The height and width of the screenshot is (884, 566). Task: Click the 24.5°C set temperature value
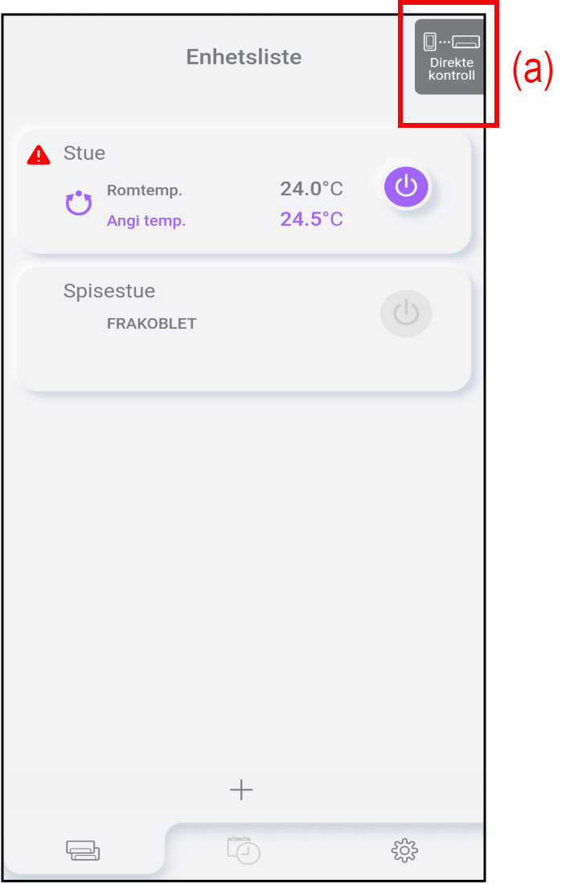tap(311, 219)
